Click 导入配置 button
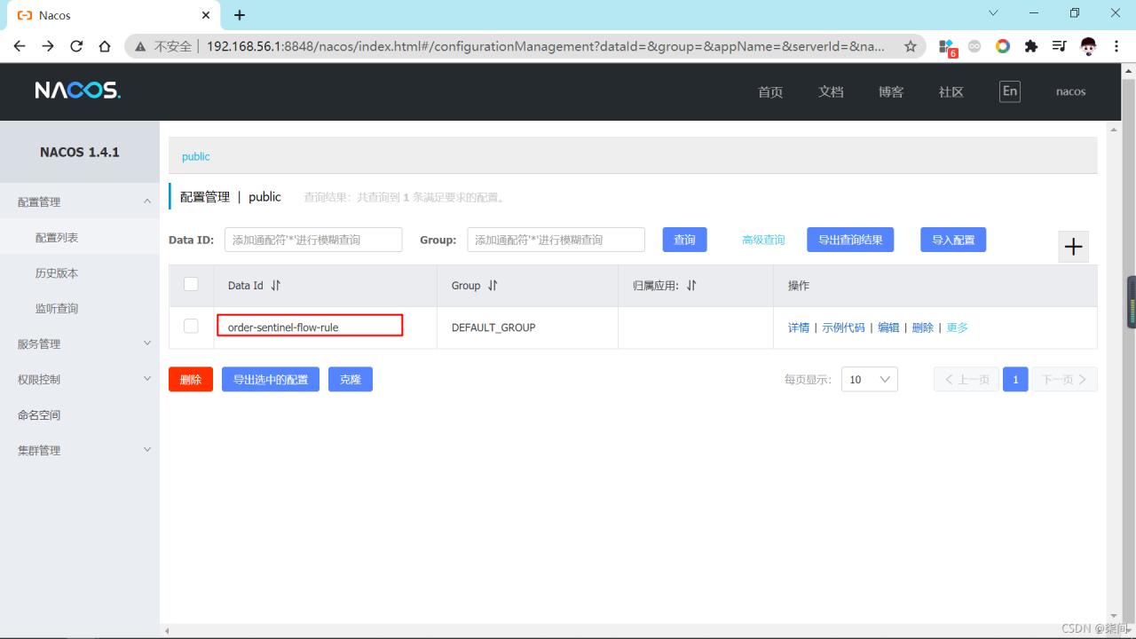Viewport: 1136px width, 639px height. pyautogui.click(x=953, y=240)
